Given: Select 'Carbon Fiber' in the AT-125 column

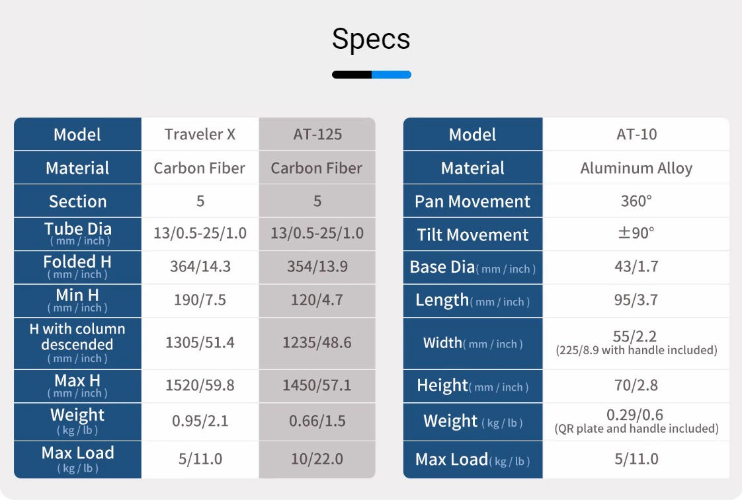Looking at the screenshot, I should coord(317,168).
